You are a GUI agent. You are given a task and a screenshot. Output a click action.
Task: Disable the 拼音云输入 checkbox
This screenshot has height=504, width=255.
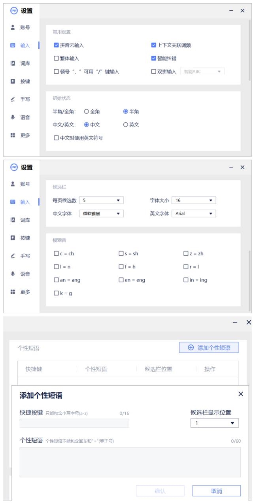[x=56, y=45]
